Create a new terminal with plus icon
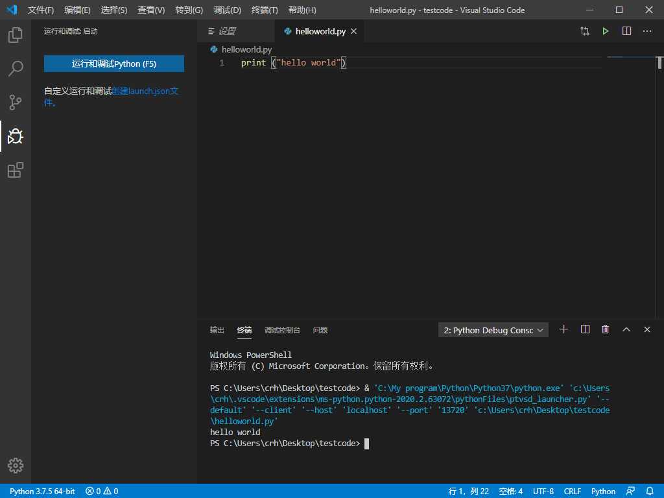Image resolution: width=664 pixels, height=498 pixels. tap(563, 329)
